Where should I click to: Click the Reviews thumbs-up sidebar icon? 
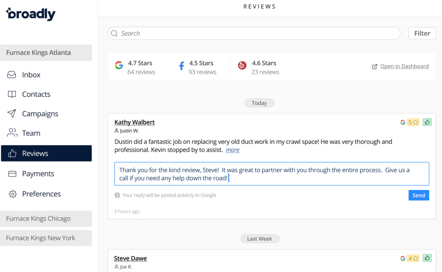(12, 153)
